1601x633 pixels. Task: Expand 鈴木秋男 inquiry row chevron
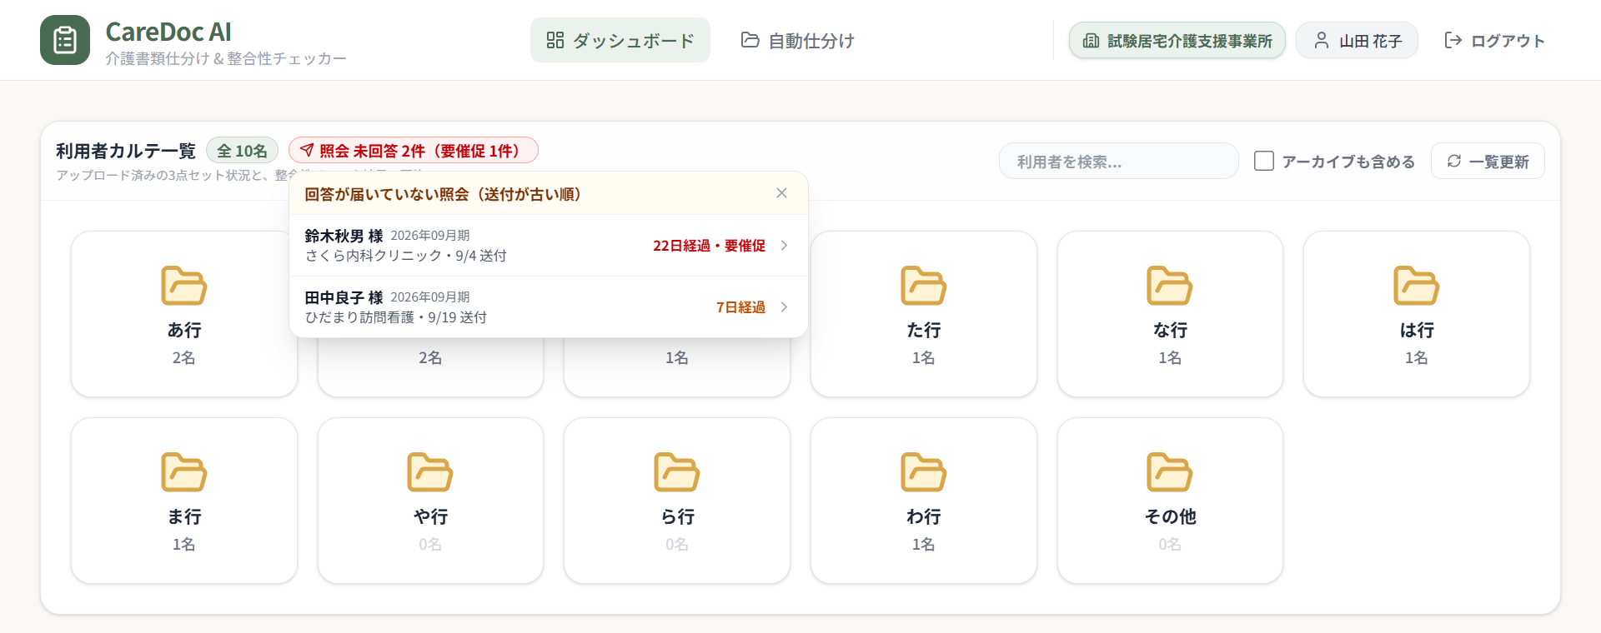(784, 245)
